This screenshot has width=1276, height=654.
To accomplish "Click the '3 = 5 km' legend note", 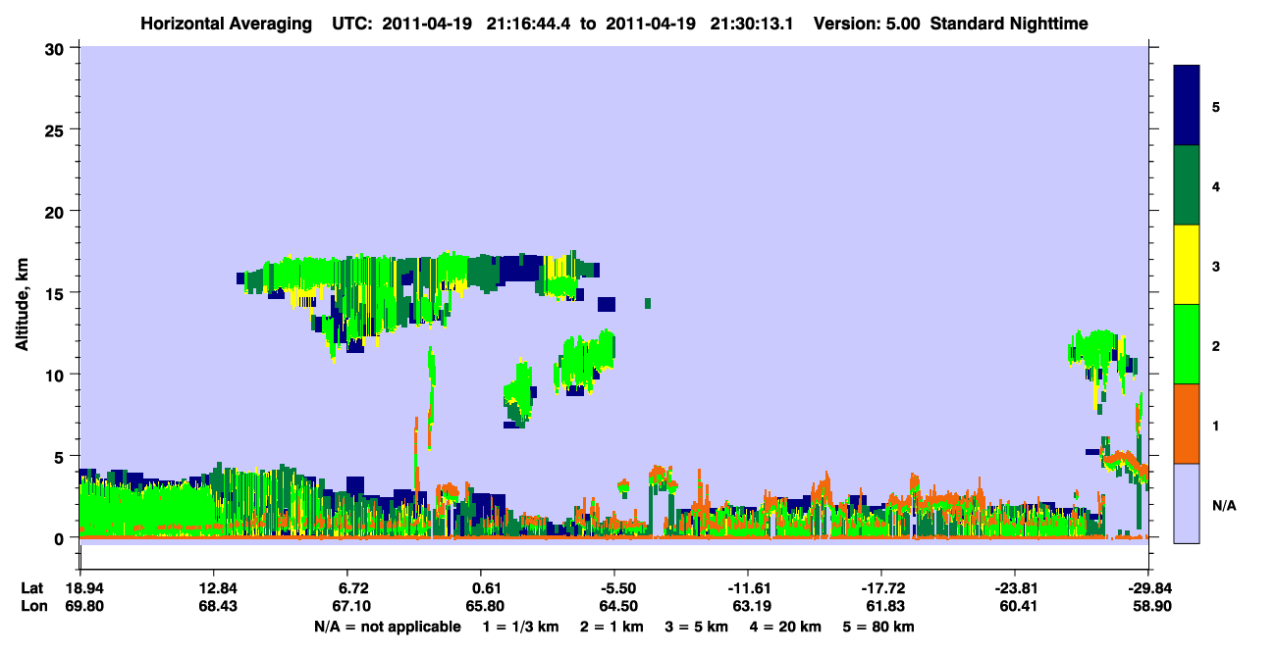I will (x=697, y=626).
